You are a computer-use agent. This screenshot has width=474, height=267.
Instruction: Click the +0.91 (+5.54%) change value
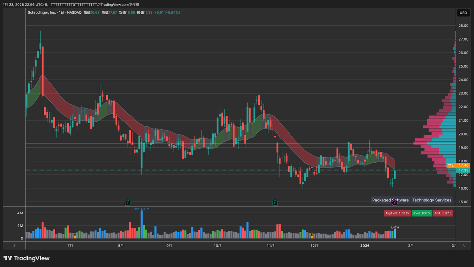click(167, 13)
